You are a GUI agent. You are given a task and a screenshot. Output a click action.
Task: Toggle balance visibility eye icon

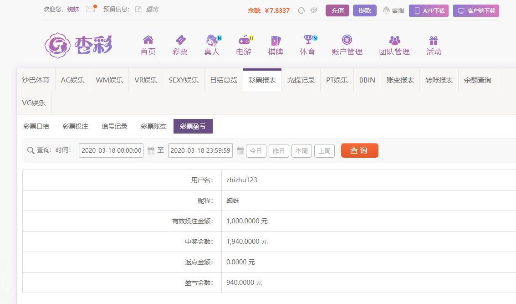pyautogui.click(x=314, y=10)
